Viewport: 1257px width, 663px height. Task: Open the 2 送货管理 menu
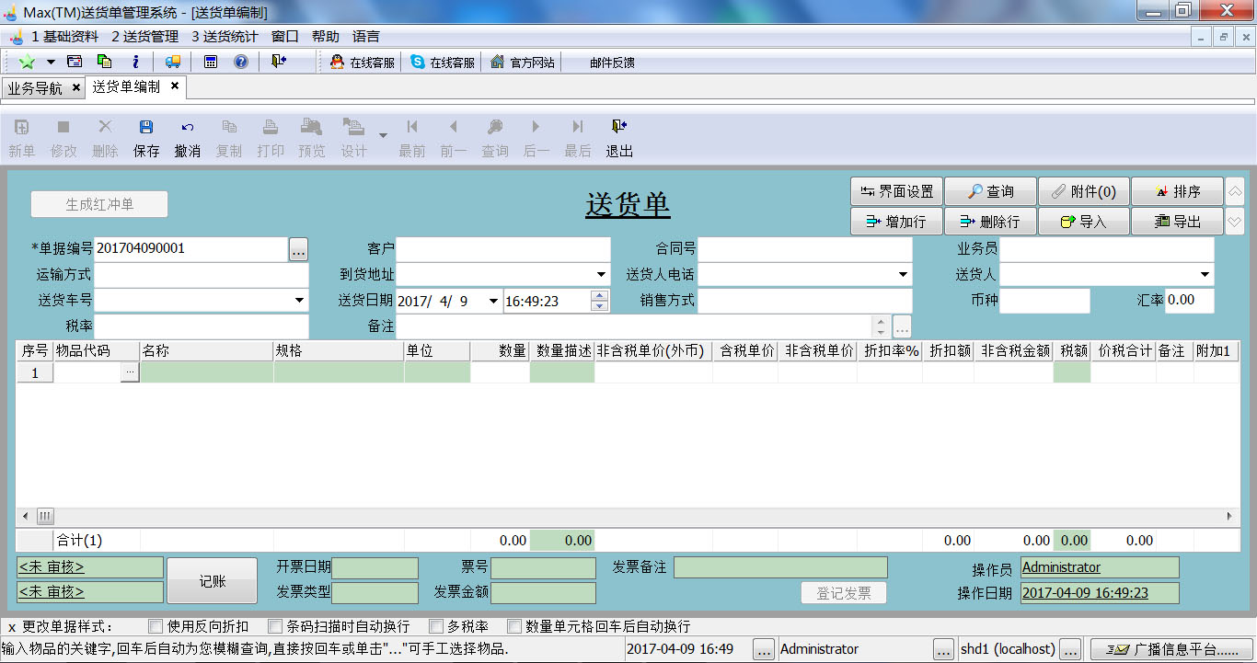145,37
